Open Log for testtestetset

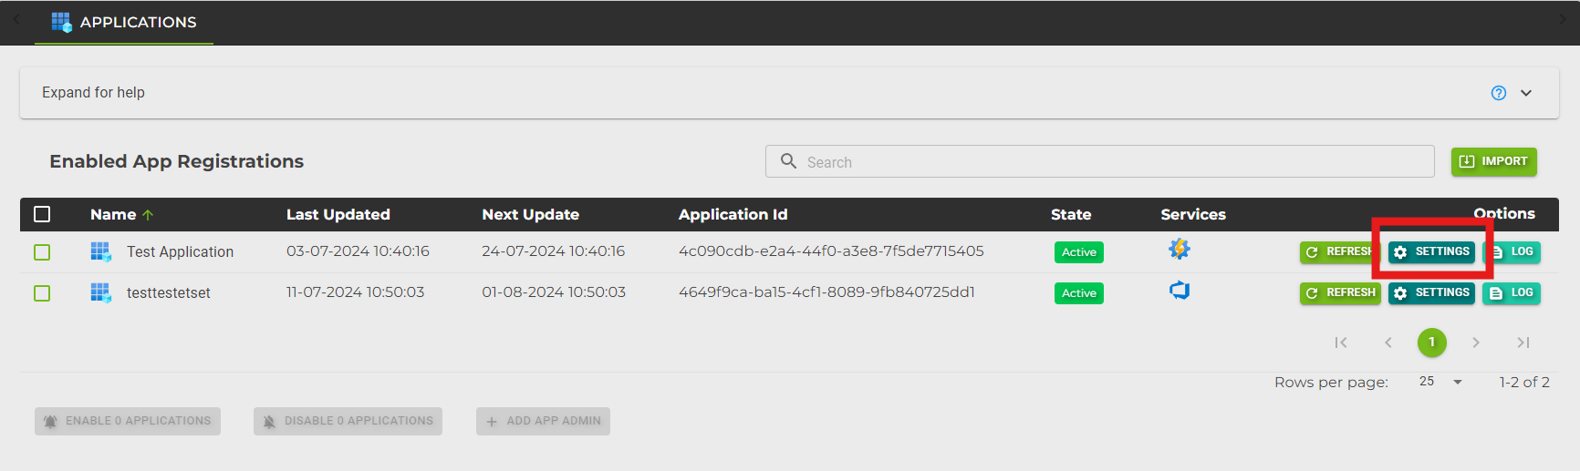1512,293
